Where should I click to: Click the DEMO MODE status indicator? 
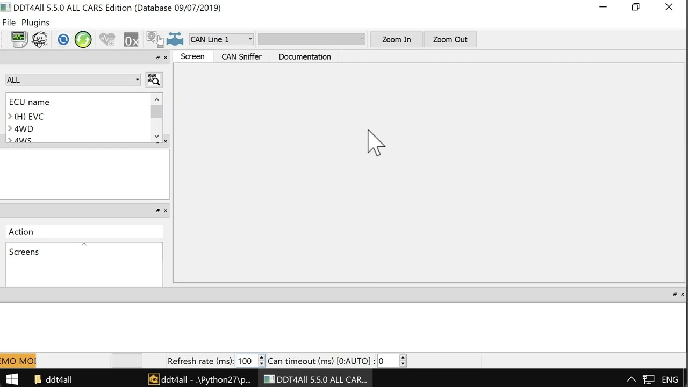point(18,361)
